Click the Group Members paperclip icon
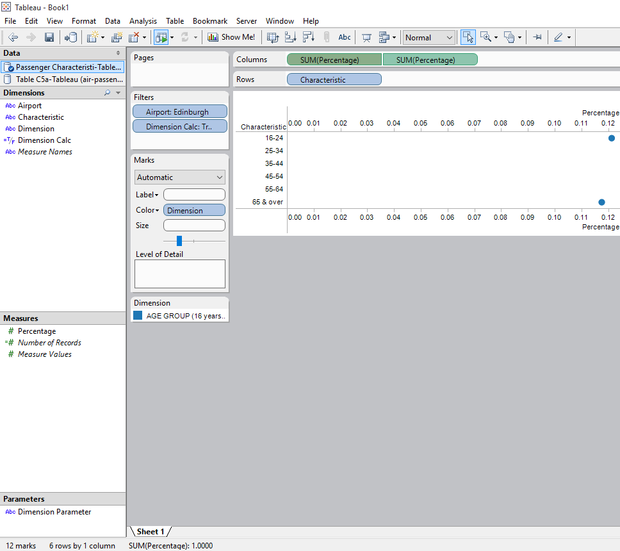The width and height of the screenshot is (620, 551). coord(327,37)
